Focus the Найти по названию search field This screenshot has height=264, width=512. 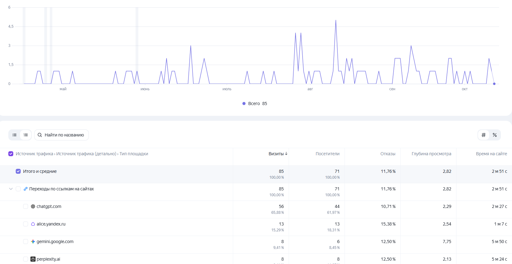click(x=61, y=135)
